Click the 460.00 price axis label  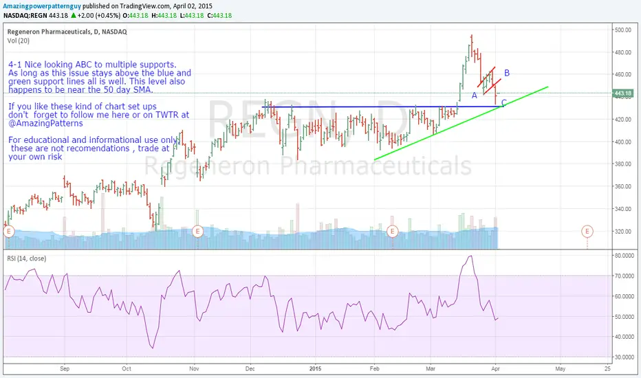click(622, 74)
